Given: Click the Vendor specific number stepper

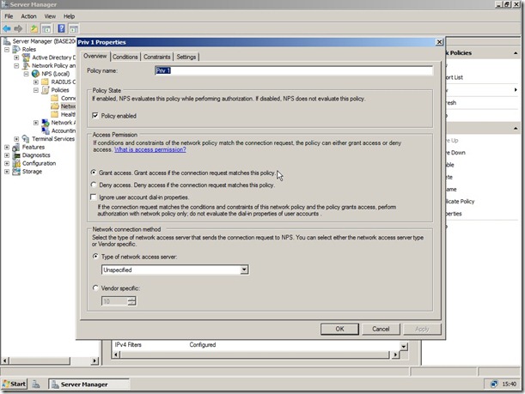Looking at the screenshot, I should (x=132, y=301).
